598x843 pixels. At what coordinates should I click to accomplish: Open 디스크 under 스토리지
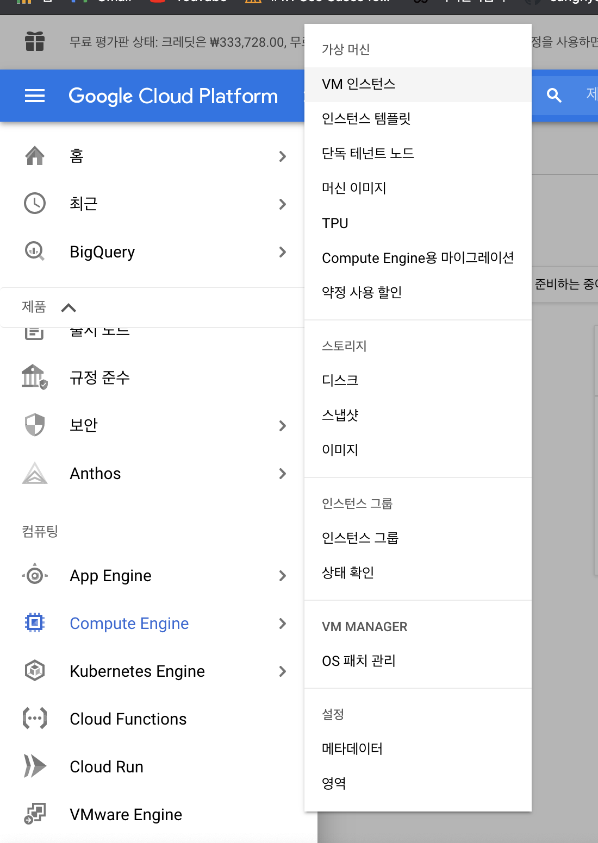tap(418, 380)
